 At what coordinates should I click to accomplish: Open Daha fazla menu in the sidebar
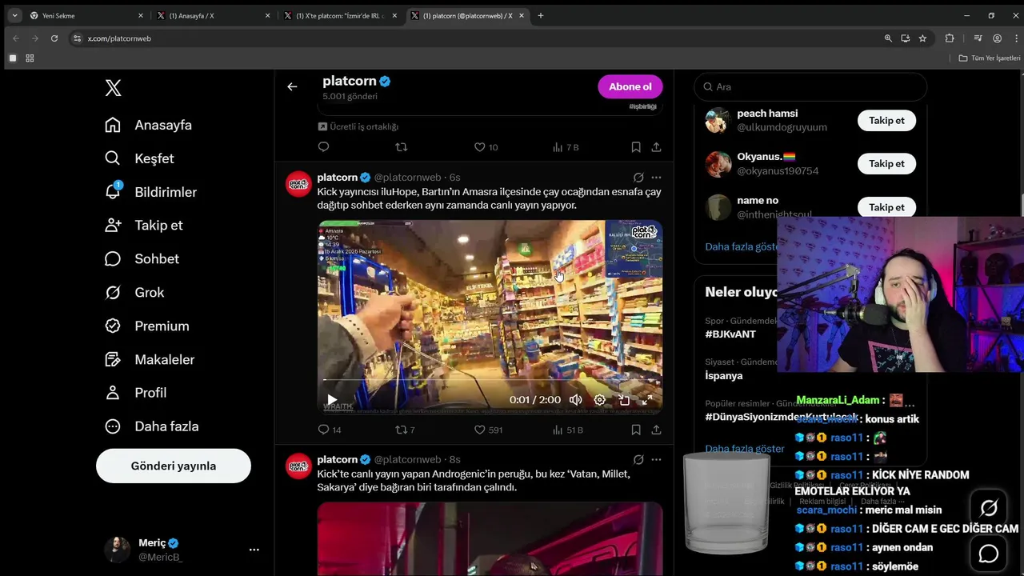point(152,426)
